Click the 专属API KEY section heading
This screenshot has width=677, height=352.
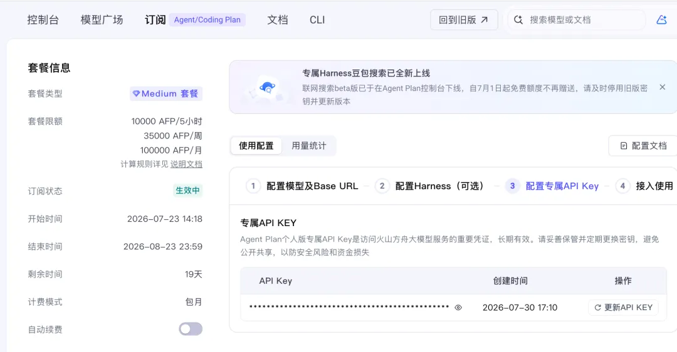pos(268,223)
